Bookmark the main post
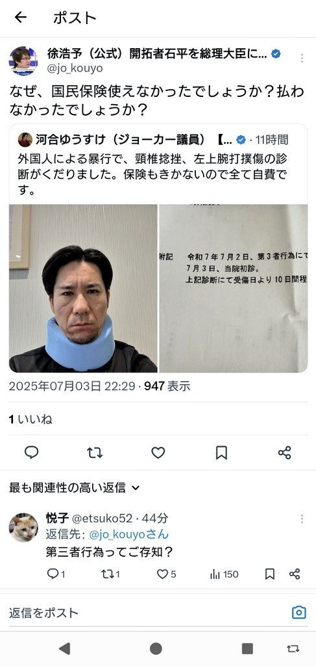Image resolution: width=316 pixels, height=666 pixels. [221, 453]
